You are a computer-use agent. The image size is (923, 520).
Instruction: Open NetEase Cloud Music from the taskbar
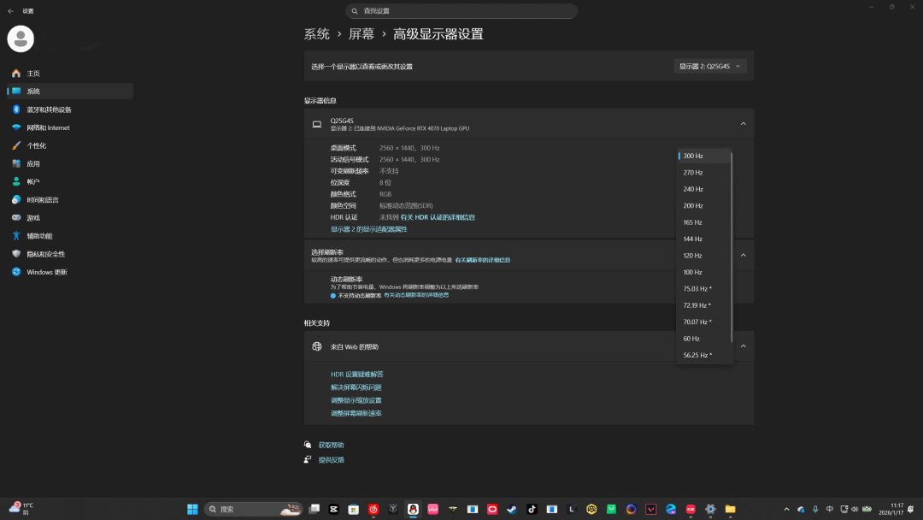pyautogui.click(x=373, y=509)
